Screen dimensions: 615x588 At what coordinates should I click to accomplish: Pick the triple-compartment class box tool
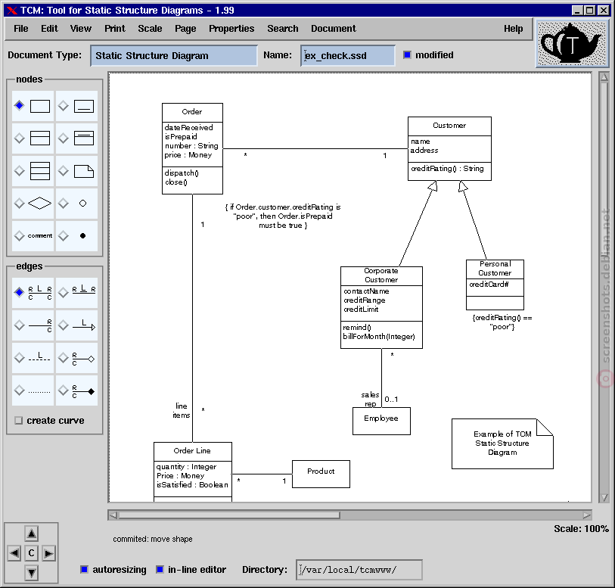pyautogui.click(x=33, y=171)
